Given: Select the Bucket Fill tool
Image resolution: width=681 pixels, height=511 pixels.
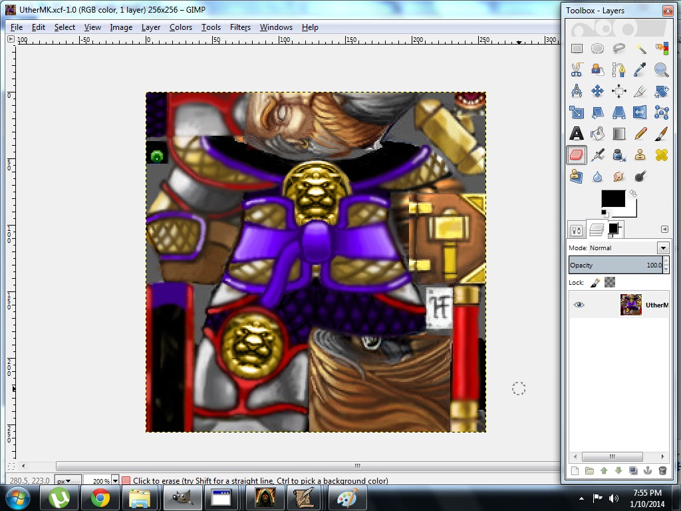Looking at the screenshot, I should [598, 133].
